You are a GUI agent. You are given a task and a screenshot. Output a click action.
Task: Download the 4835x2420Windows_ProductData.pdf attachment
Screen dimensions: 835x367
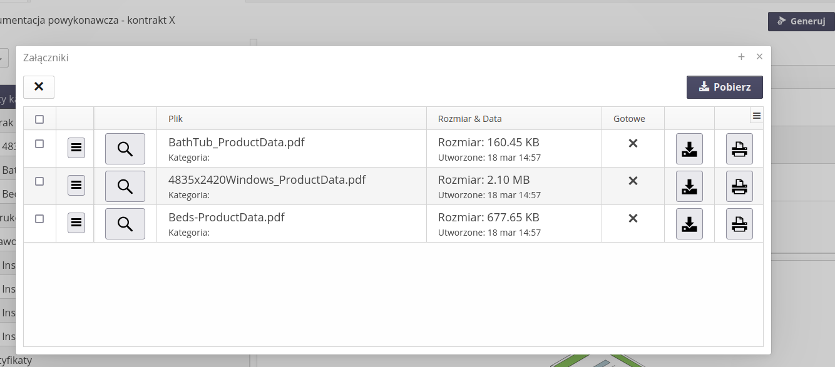[x=689, y=186]
